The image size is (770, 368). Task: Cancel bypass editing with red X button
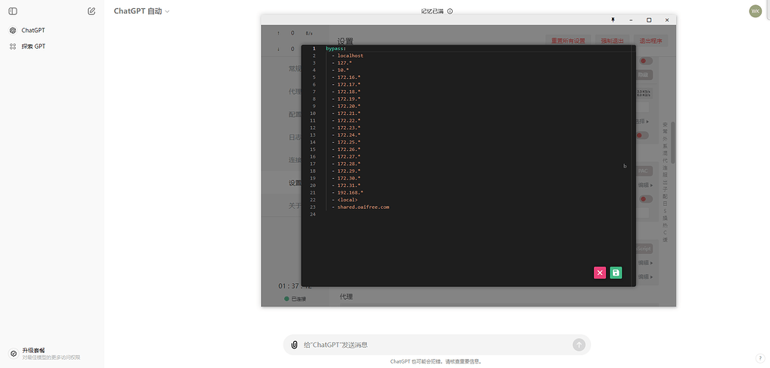coord(599,273)
